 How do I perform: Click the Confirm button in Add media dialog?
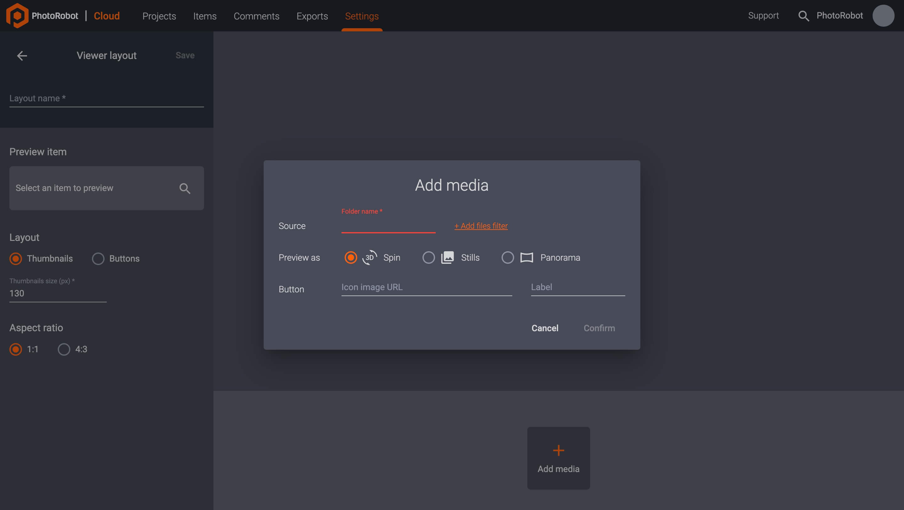599,328
